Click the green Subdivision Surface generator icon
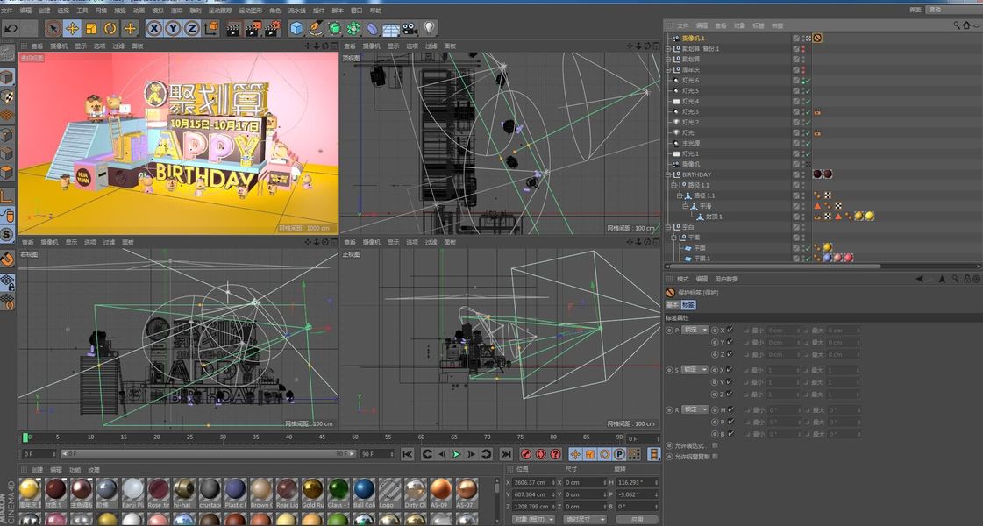This screenshot has width=983, height=526. tap(335, 28)
